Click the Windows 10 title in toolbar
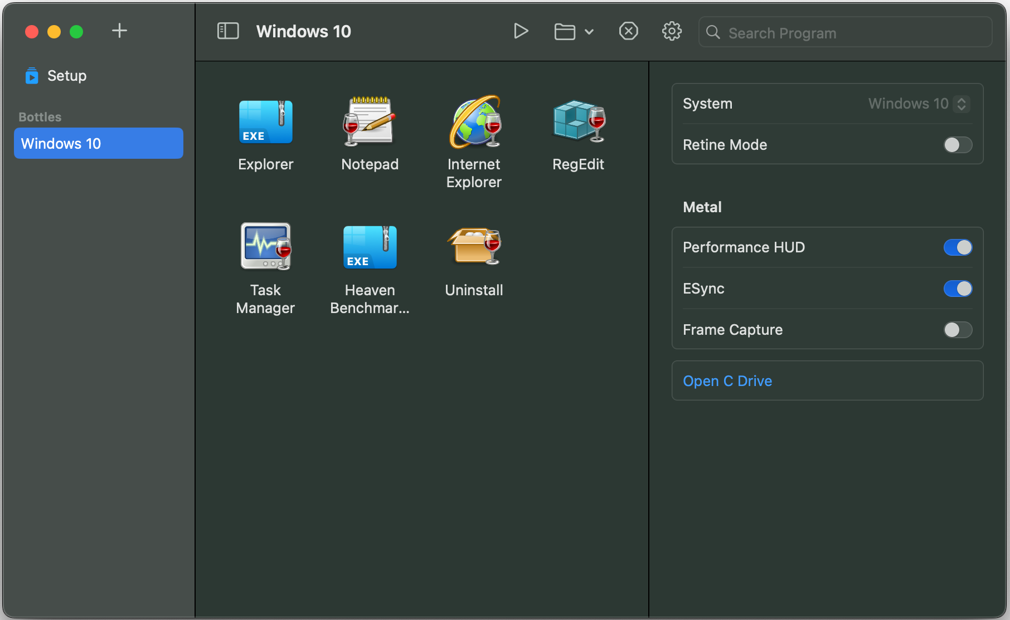Image resolution: width=1010 pixels, height=620 pixels. [304, 31]
